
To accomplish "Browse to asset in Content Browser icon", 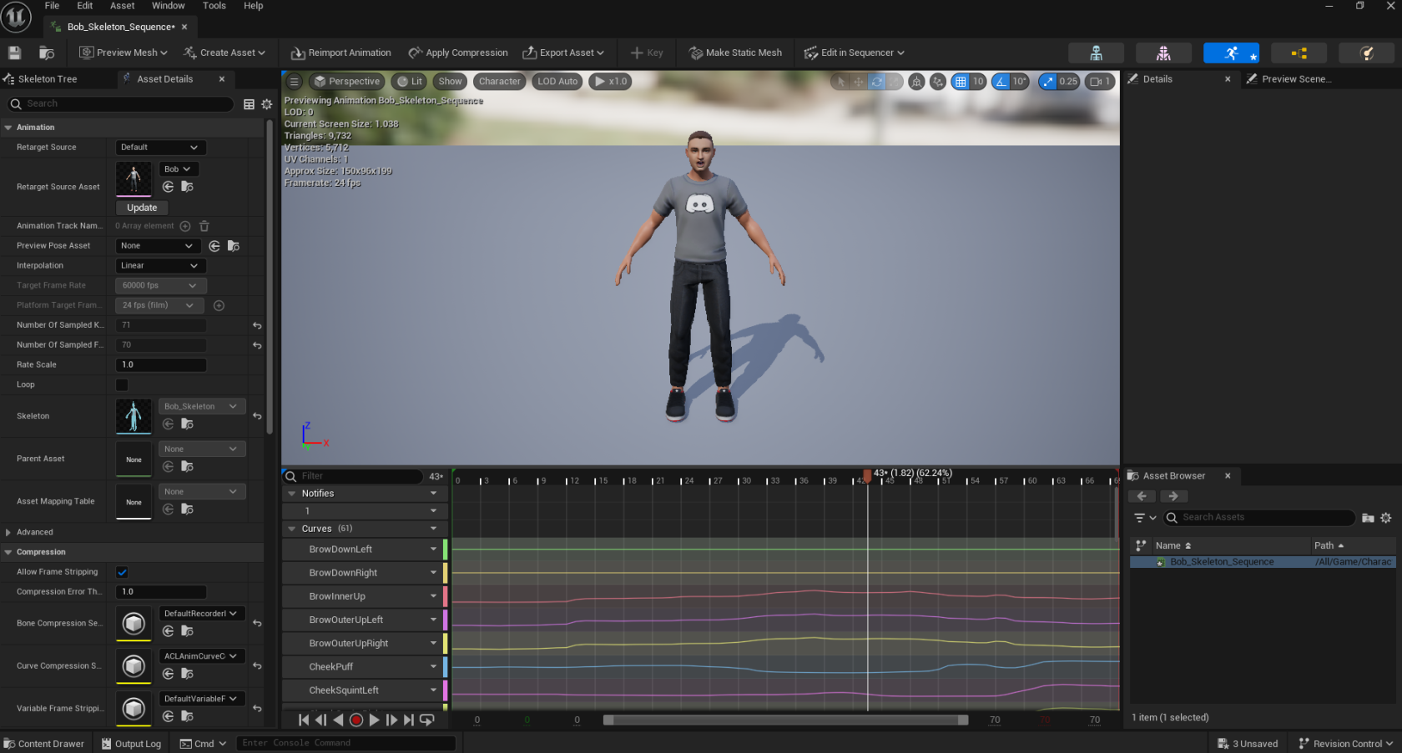I will coord(47,53).
